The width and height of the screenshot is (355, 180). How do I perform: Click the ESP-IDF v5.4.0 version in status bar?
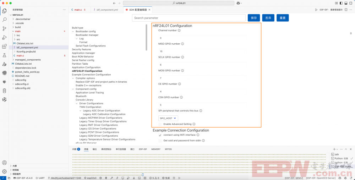23,178
